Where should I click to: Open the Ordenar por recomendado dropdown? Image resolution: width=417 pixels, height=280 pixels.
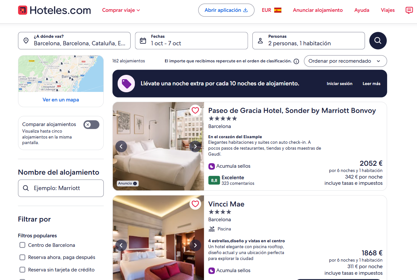[x=345, y=61]
